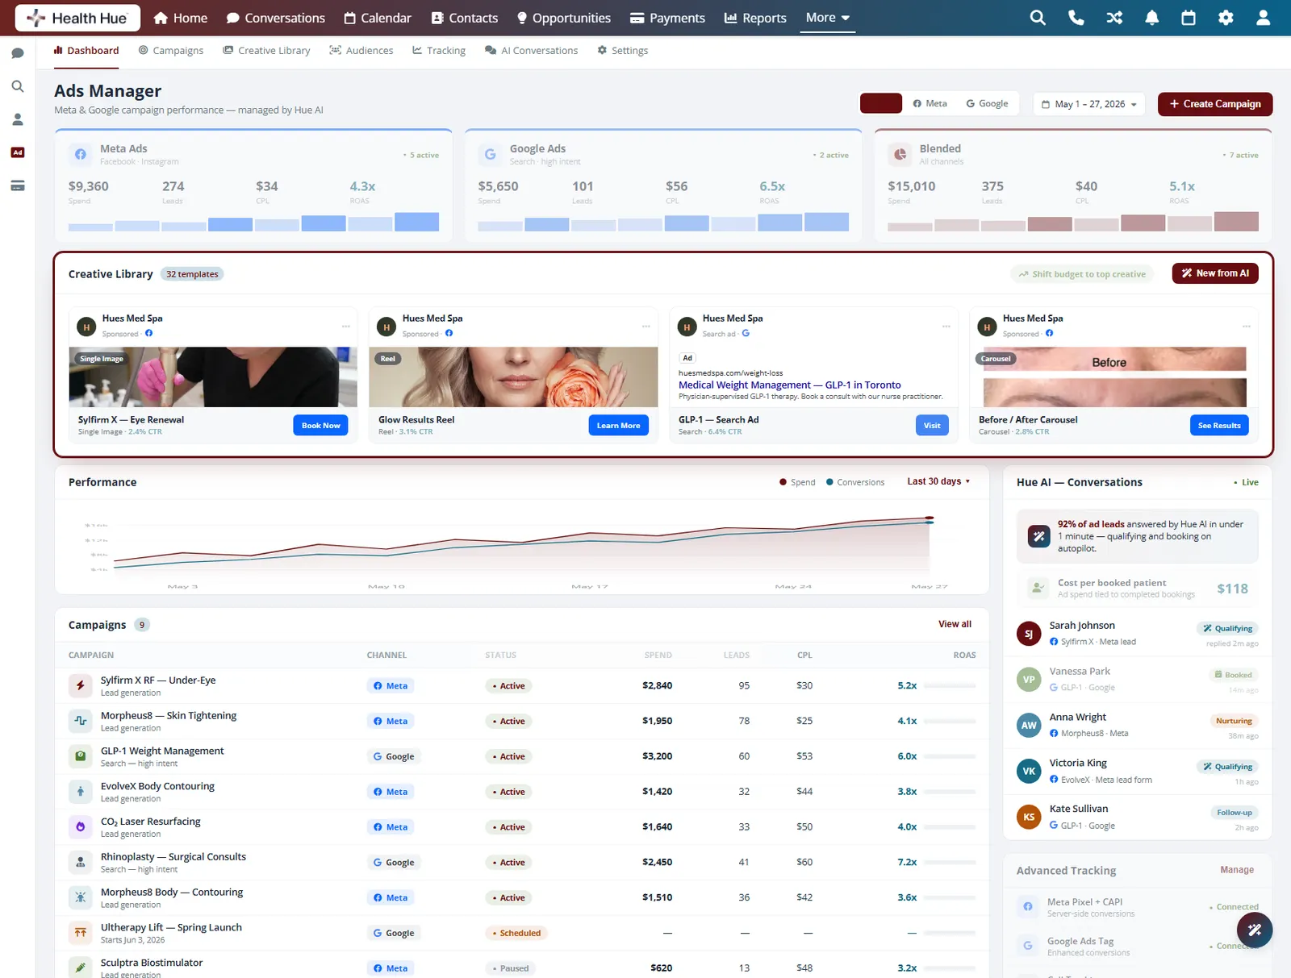1291x978 pixels.
Task: Open Payments in top navigation
Action: [x=667, y=18]
